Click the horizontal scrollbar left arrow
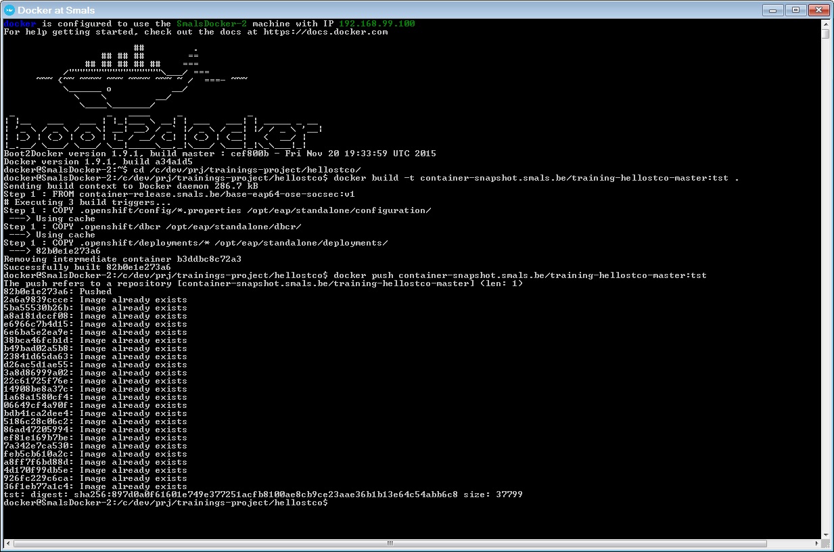The width and height of the screenshot is (834, 552). point(7,543)
